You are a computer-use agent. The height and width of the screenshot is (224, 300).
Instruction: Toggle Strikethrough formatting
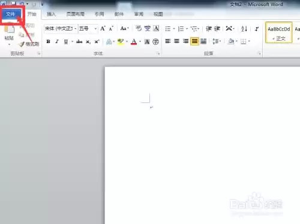(79, 41)
